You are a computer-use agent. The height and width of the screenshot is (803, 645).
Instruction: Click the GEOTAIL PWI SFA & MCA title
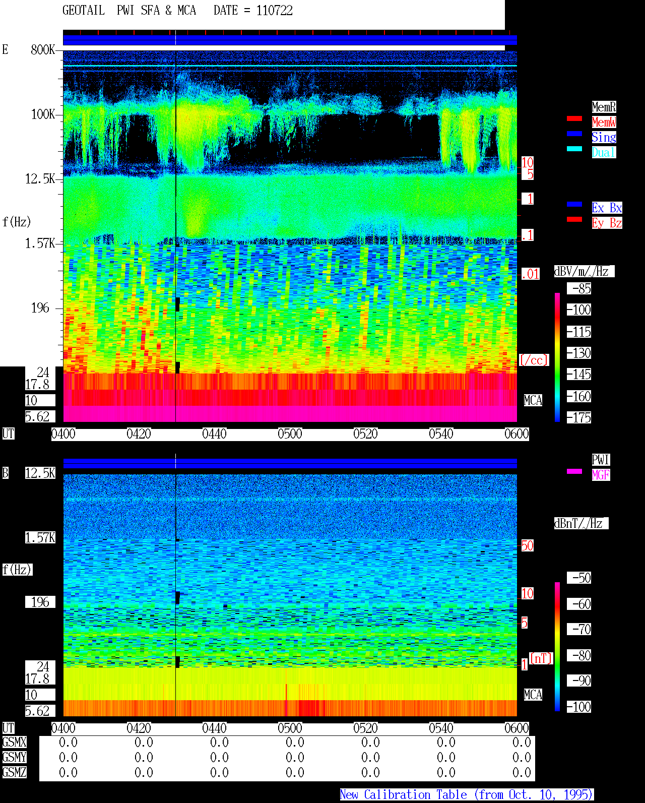(129, 11)
